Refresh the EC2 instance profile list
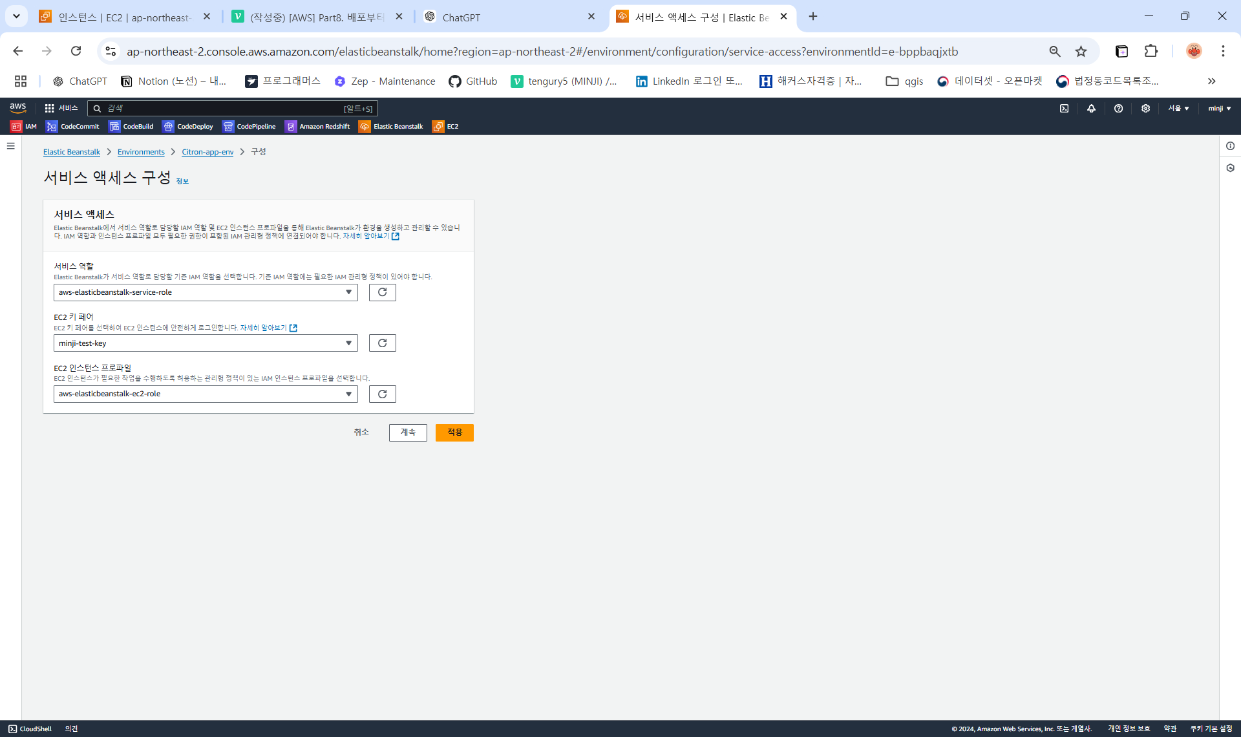The width and height of the screenshot is (1241, 737). pyautogui.click(x=382, y=394)
